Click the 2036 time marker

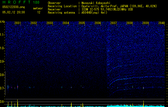98,23
